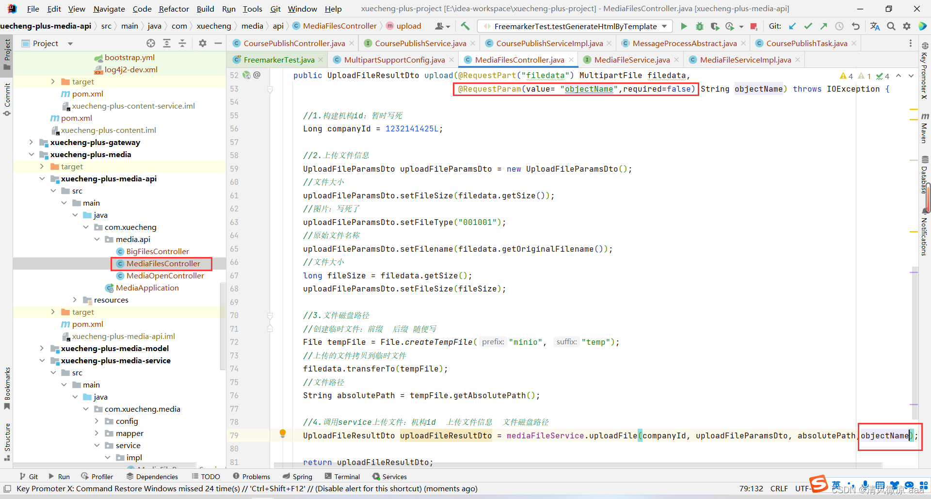
Task: Switch to MediaFileService.java tab
Action: [x=632, y=60]
